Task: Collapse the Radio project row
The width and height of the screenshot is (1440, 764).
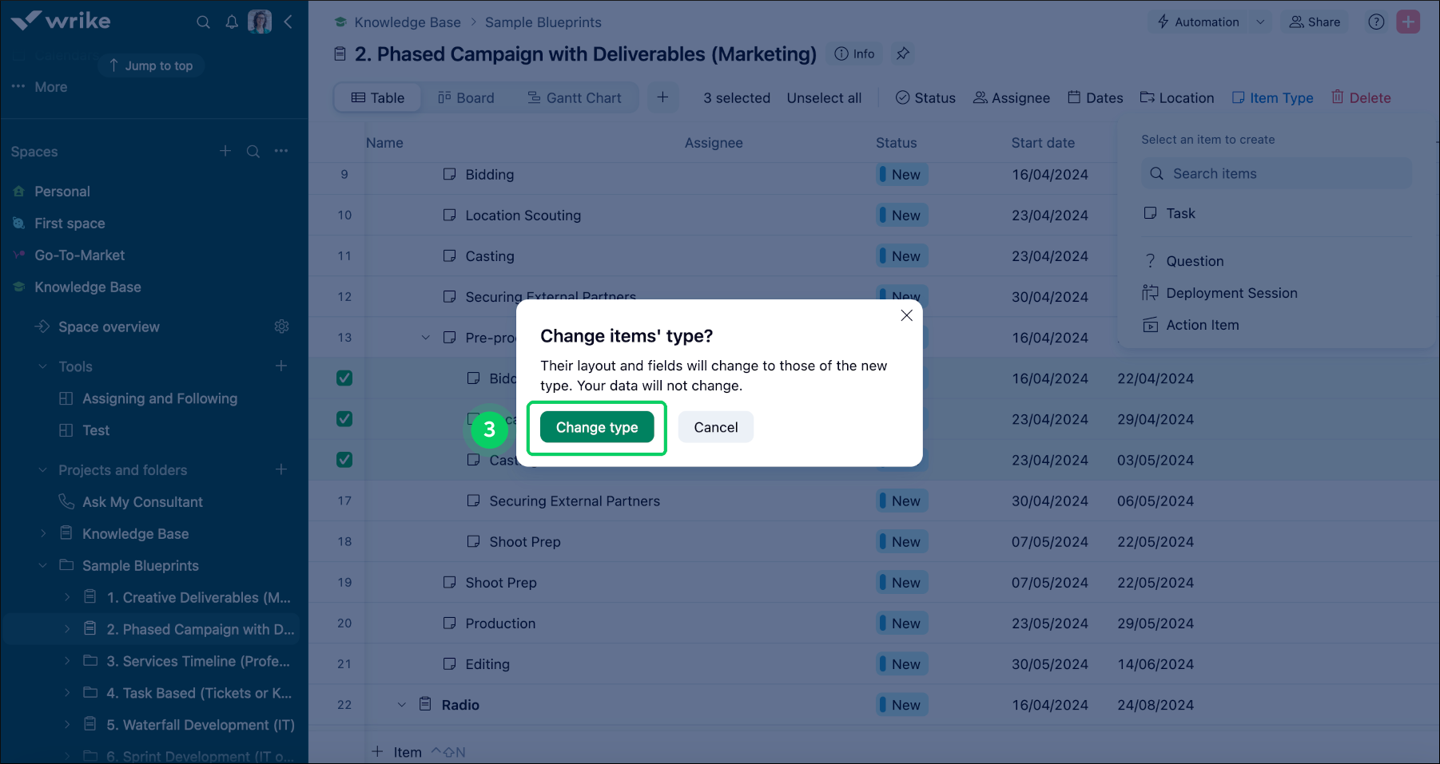Action: pos(402,705)
